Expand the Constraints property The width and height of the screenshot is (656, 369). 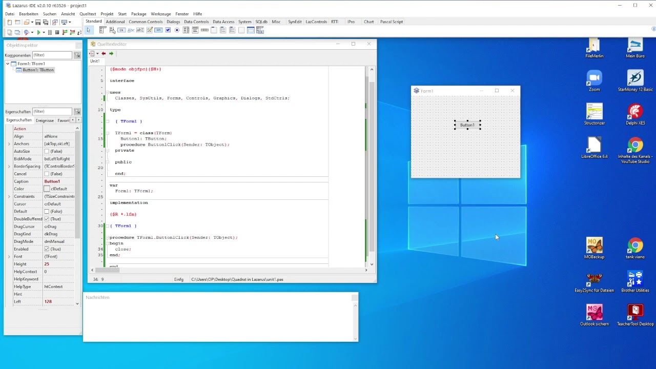click(9, 196)
